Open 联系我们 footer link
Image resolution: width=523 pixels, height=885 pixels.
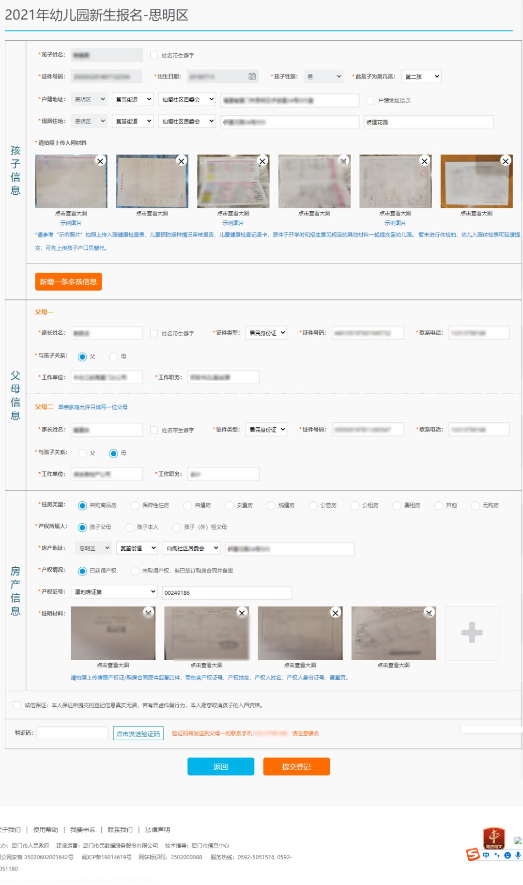click(x=120, y=830)
